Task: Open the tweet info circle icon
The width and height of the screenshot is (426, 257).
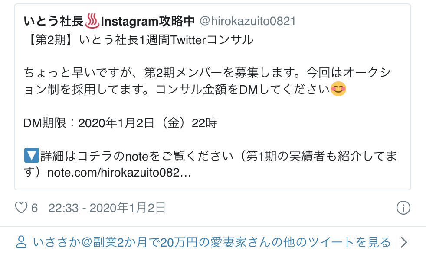Action: click(x=403, y=208)
